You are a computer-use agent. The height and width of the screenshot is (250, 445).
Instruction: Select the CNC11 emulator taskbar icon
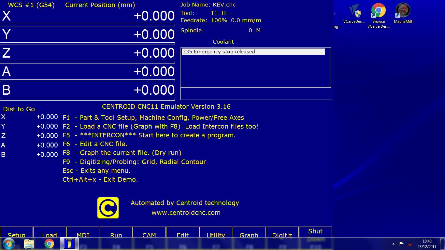coord(69,243)
